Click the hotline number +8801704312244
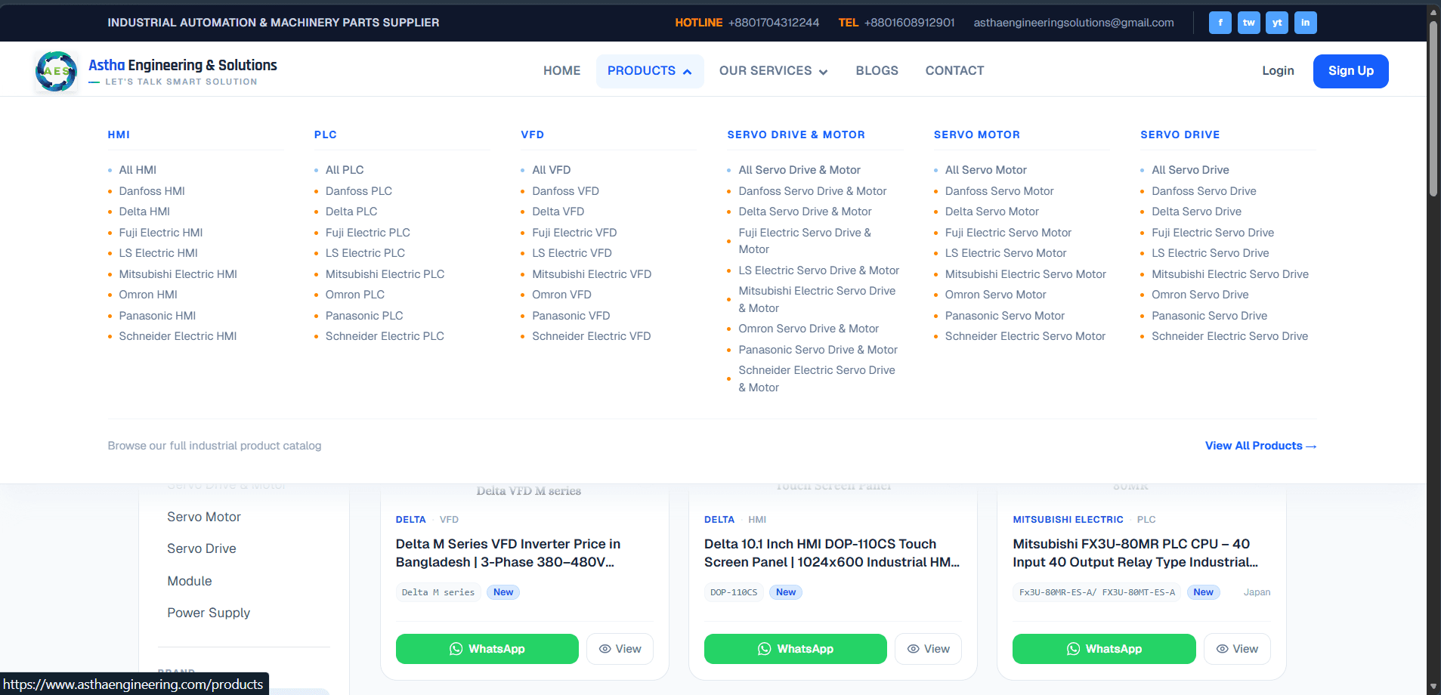 tap(774, 23)
